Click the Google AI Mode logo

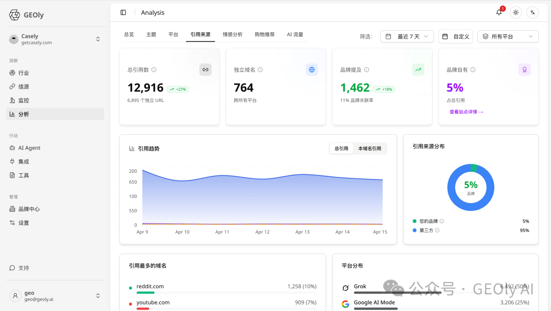click(x=345, y=304)
